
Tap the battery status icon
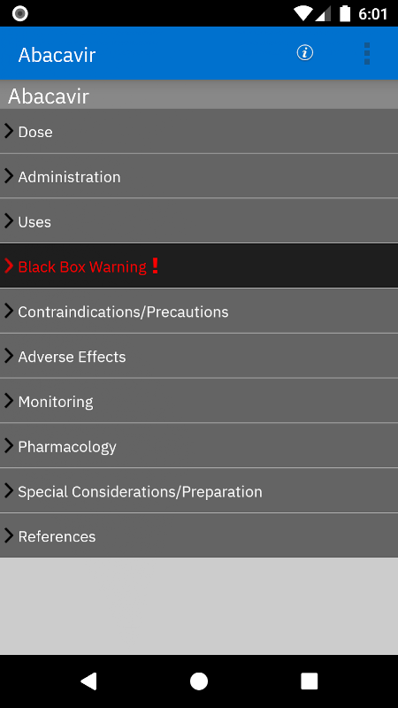coord(345,13)
